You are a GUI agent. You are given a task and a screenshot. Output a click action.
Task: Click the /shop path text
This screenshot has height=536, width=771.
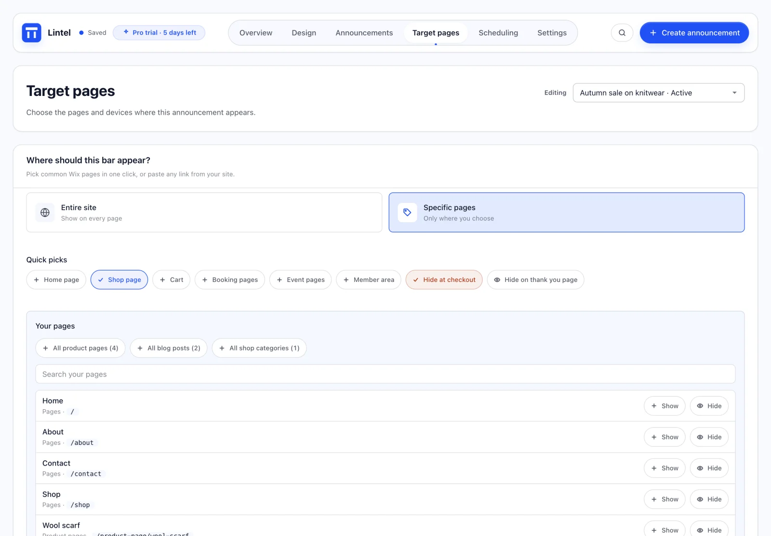point(80,505)
